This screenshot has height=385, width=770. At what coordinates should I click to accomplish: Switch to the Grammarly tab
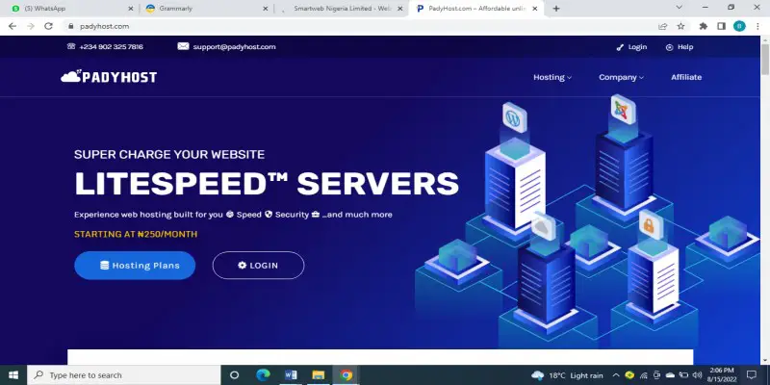tap(206, 9)
